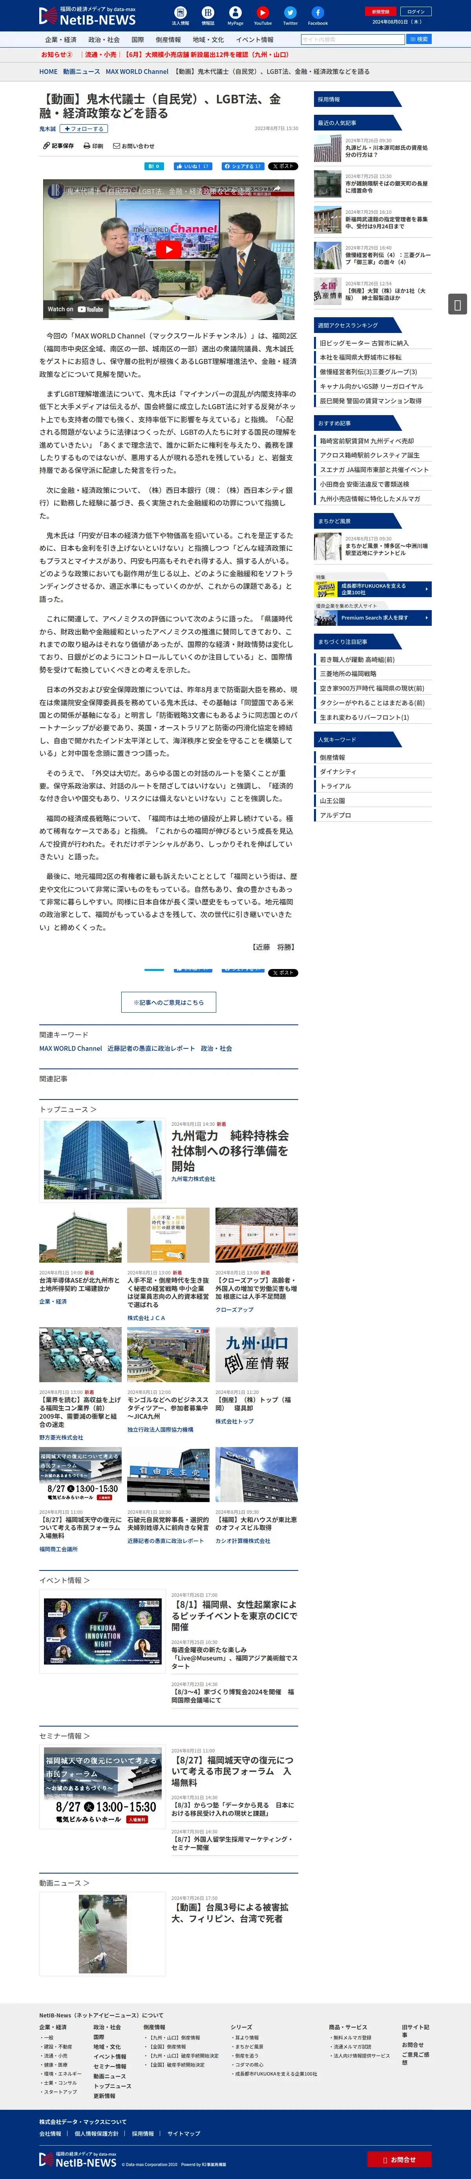
Task: Open the Premium Search 求人を探す banner
Action: [373, 618]
